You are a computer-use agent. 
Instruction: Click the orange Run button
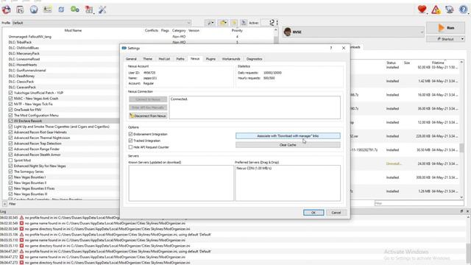click(446, 28)
